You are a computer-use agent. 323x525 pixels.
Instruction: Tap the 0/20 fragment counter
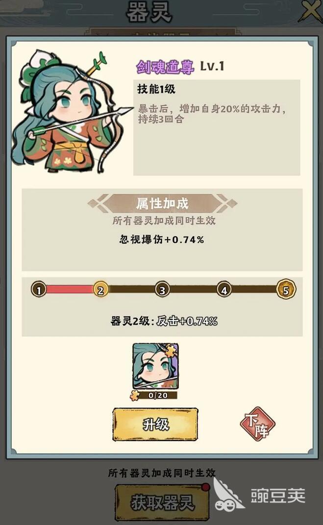tap(158, 395)
